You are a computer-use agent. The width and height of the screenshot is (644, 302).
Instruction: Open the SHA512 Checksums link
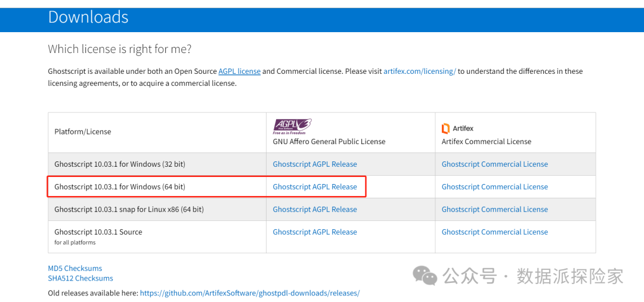tap(80, 278)
